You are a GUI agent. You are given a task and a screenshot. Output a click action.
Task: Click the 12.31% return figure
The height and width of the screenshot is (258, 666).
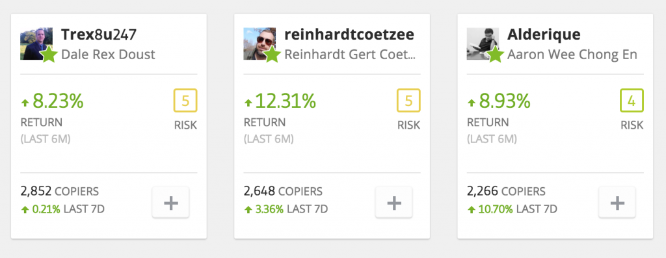tap(286, 101)
